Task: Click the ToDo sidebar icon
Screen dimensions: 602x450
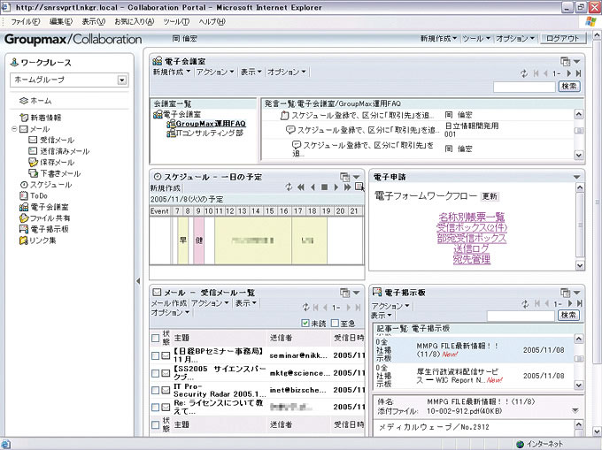Action: tap(24, 196)
